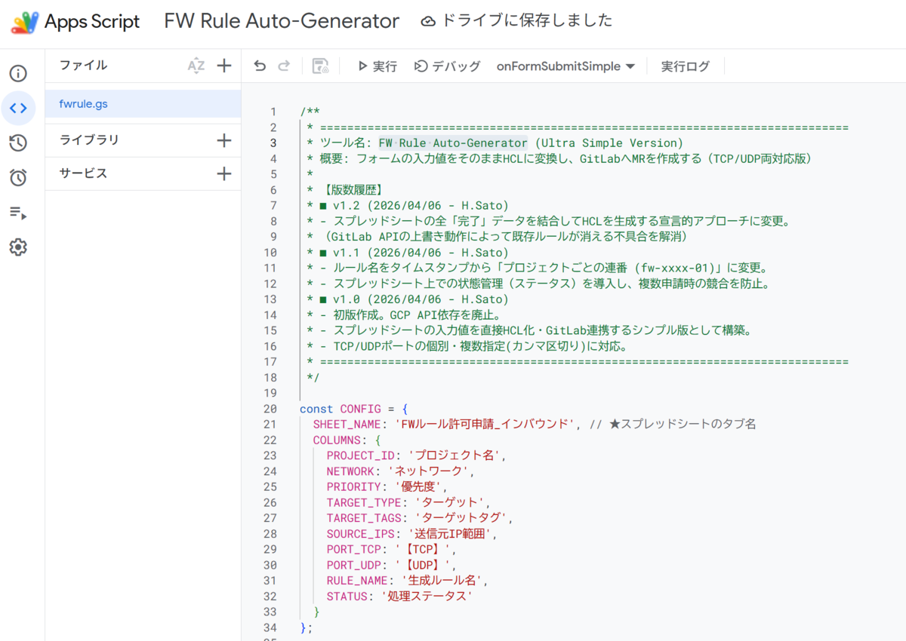The image size is (906, 641).
Task: Click the SHEET_NAME property line
Action: pyautogui.click(x=535, y=425)
